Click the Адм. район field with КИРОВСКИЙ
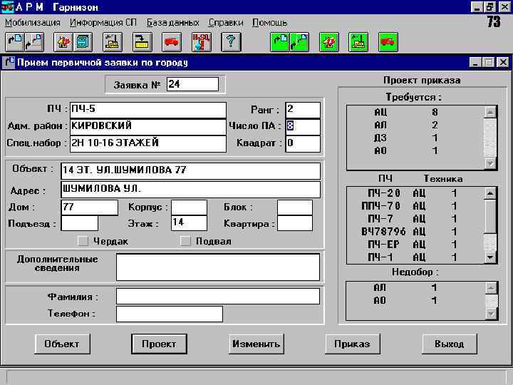 [x=148, y=126]
